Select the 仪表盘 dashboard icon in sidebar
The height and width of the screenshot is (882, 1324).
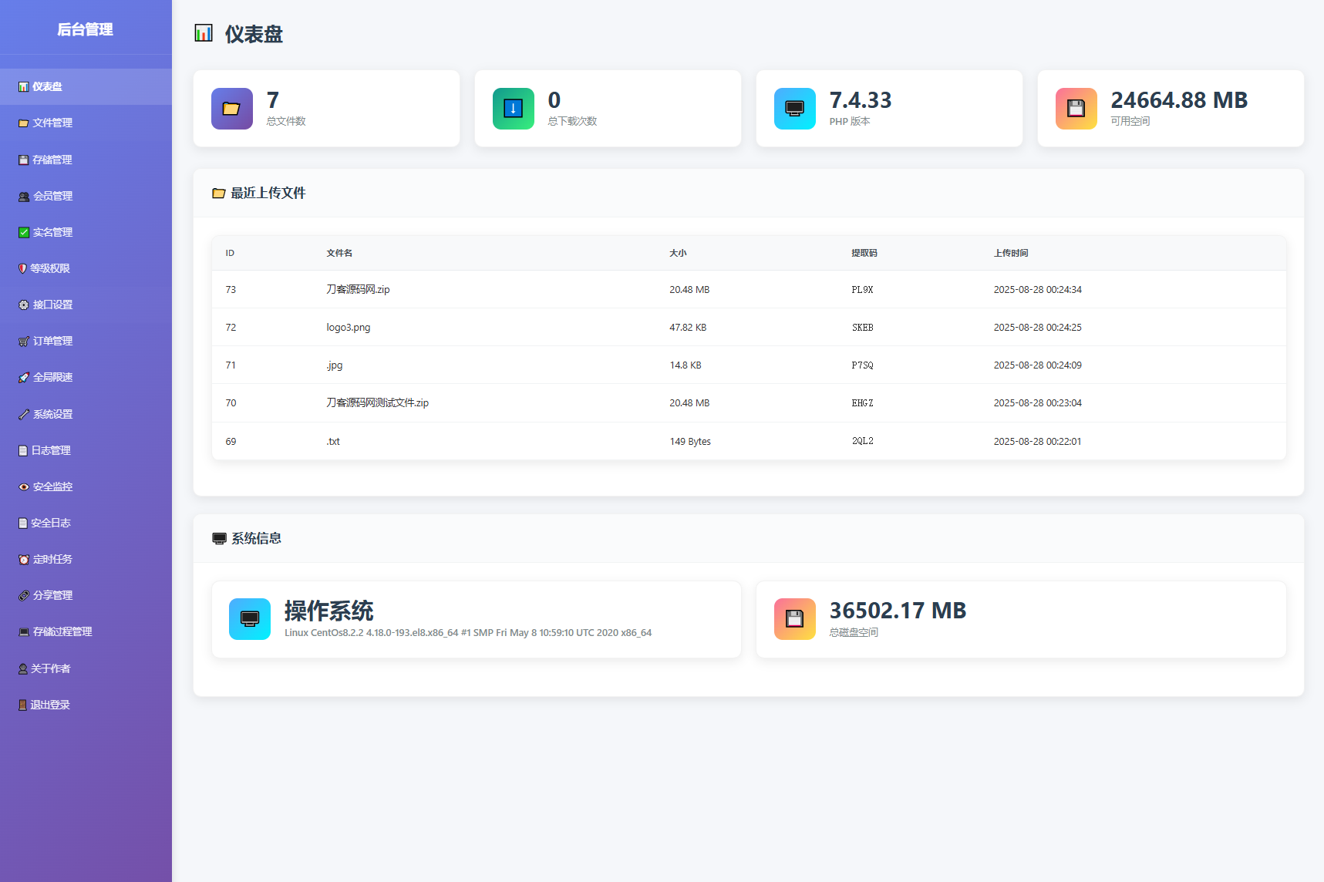pos(22,86)
